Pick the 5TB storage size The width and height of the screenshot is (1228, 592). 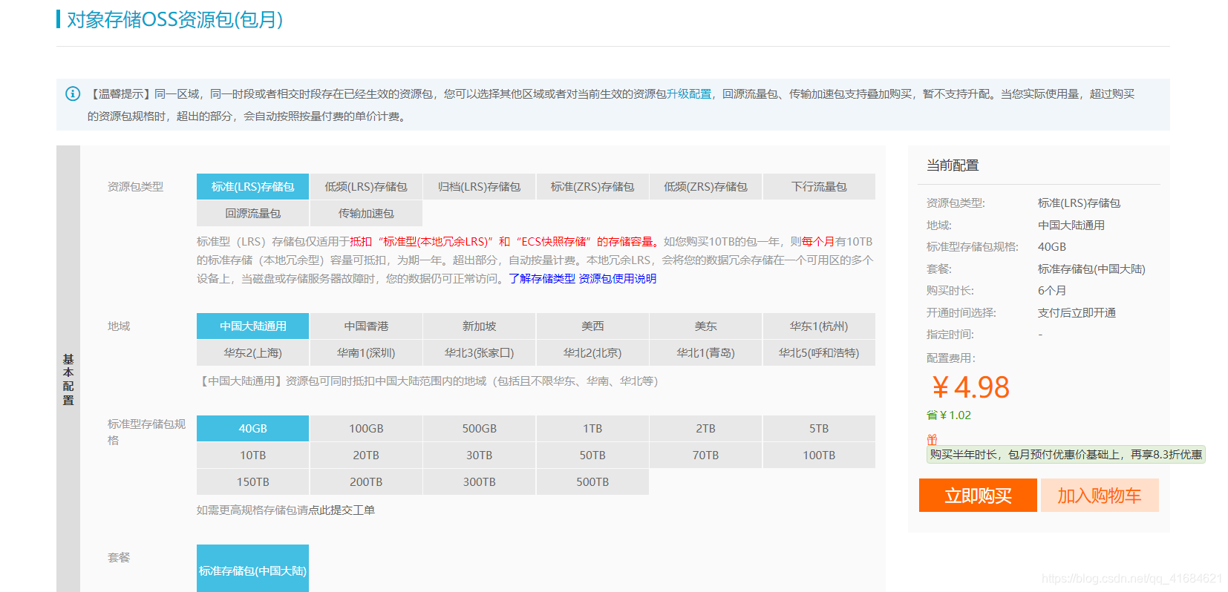pos(819,429)
